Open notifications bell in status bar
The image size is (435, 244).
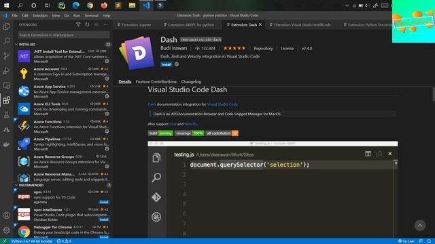tap(429, 241)
